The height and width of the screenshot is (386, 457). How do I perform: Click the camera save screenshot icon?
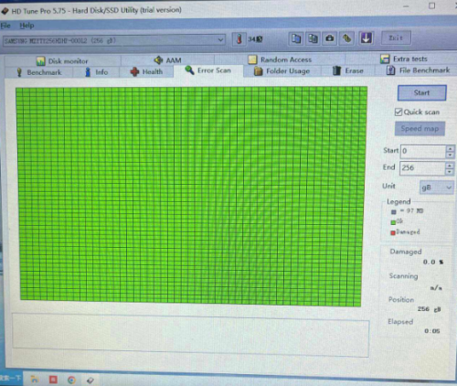pyautogui.click(x=330, y=38)
